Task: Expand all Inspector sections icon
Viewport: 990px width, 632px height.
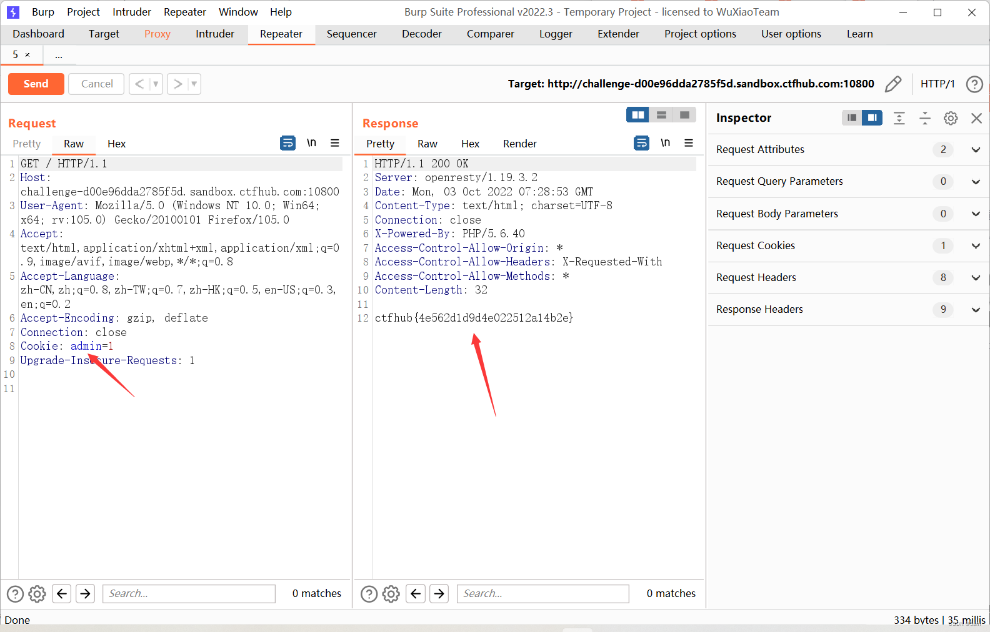Action: click(x=899, y=118)
